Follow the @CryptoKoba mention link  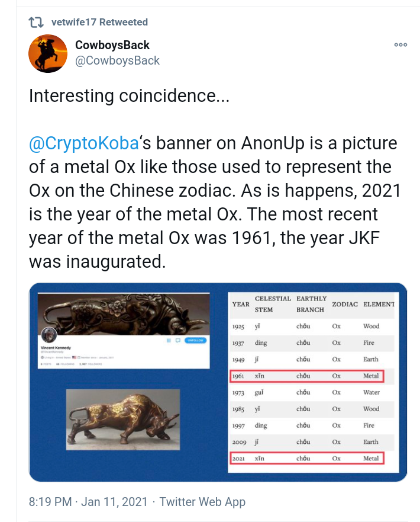tap(84, 143)
